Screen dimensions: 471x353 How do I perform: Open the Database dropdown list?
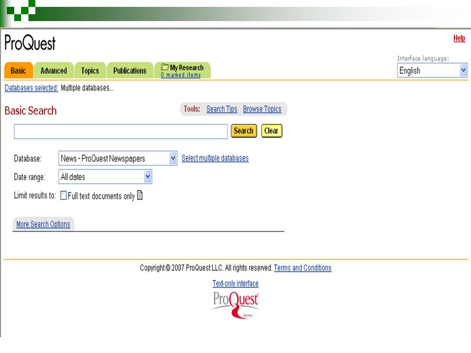point(118,158)
